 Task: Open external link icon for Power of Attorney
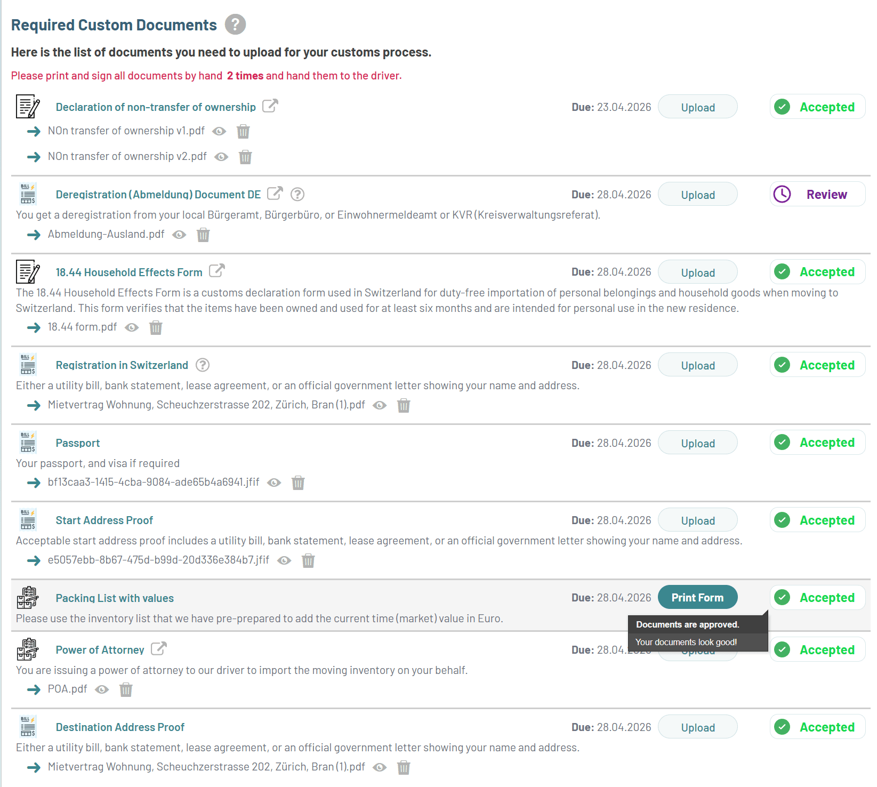[x=159, y=648]
